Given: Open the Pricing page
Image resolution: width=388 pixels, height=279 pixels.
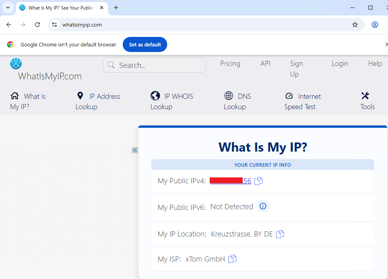Looking at the screenshot, I should tap(230, 63).
